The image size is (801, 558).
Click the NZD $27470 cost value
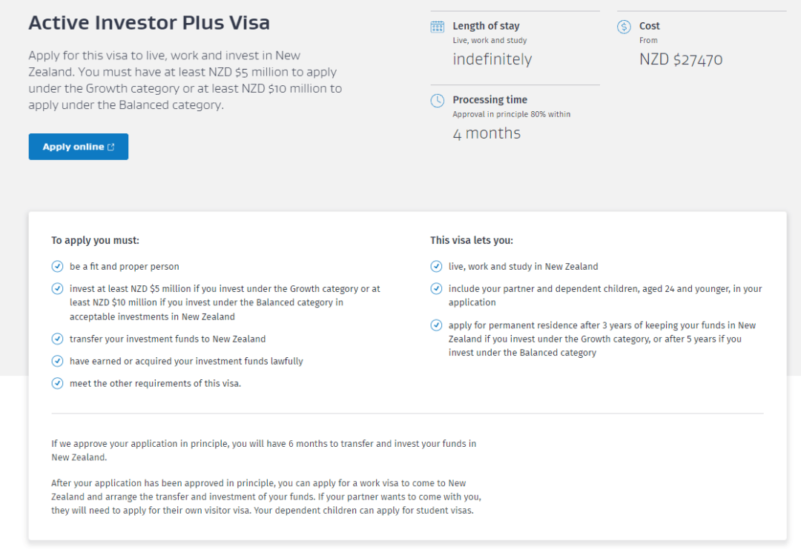(681, 59)
